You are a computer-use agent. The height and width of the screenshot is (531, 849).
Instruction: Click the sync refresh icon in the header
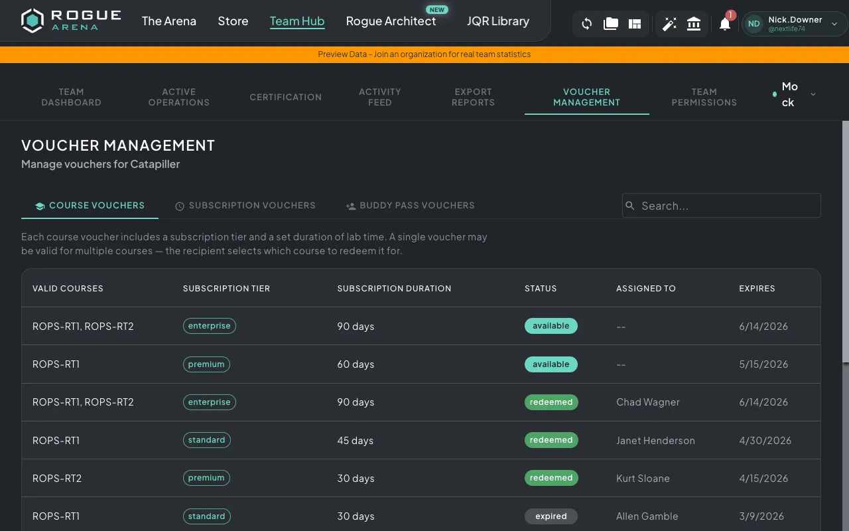(x=586, y=23)
